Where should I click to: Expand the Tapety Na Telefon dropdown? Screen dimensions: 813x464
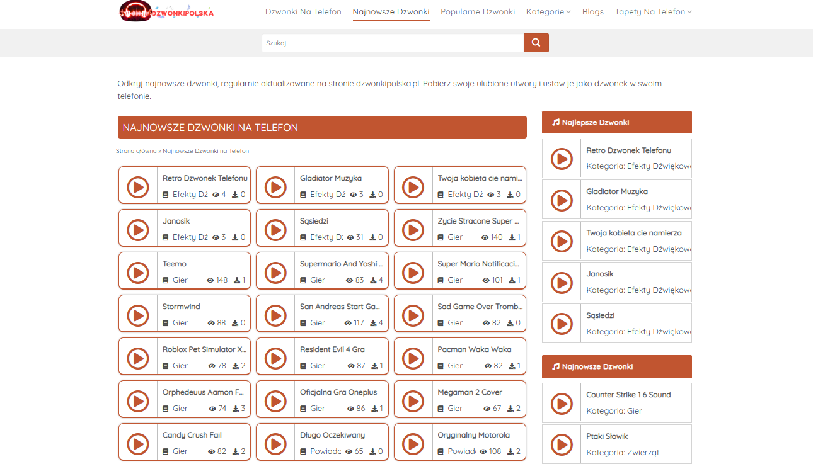653,12
